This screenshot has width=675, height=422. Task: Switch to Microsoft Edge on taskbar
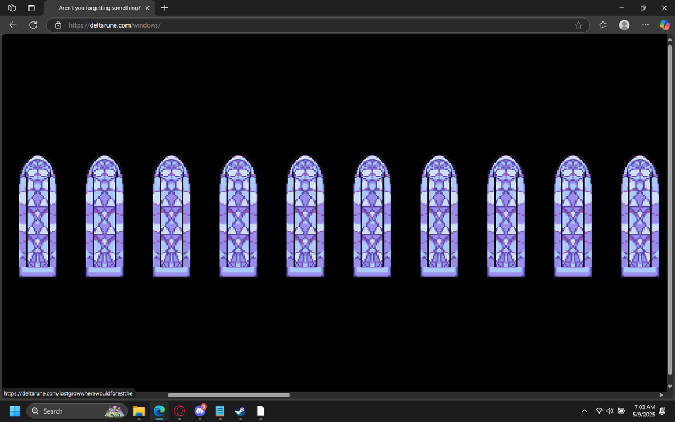pos(159,411)
